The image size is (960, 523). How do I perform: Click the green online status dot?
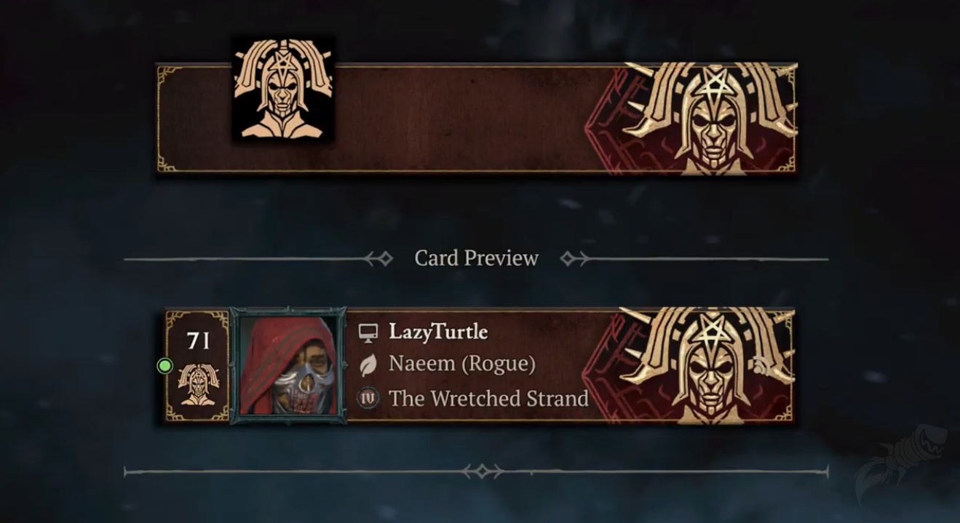pyautogui.click(x=165, y=366)
